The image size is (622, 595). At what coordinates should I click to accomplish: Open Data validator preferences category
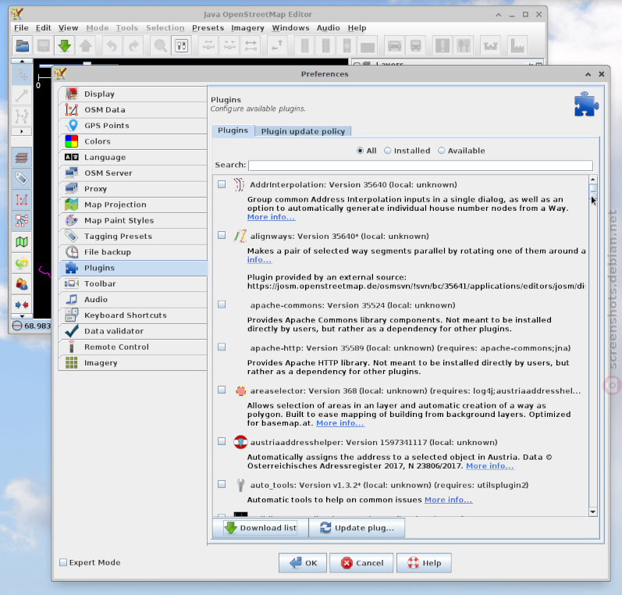(133, 331)
